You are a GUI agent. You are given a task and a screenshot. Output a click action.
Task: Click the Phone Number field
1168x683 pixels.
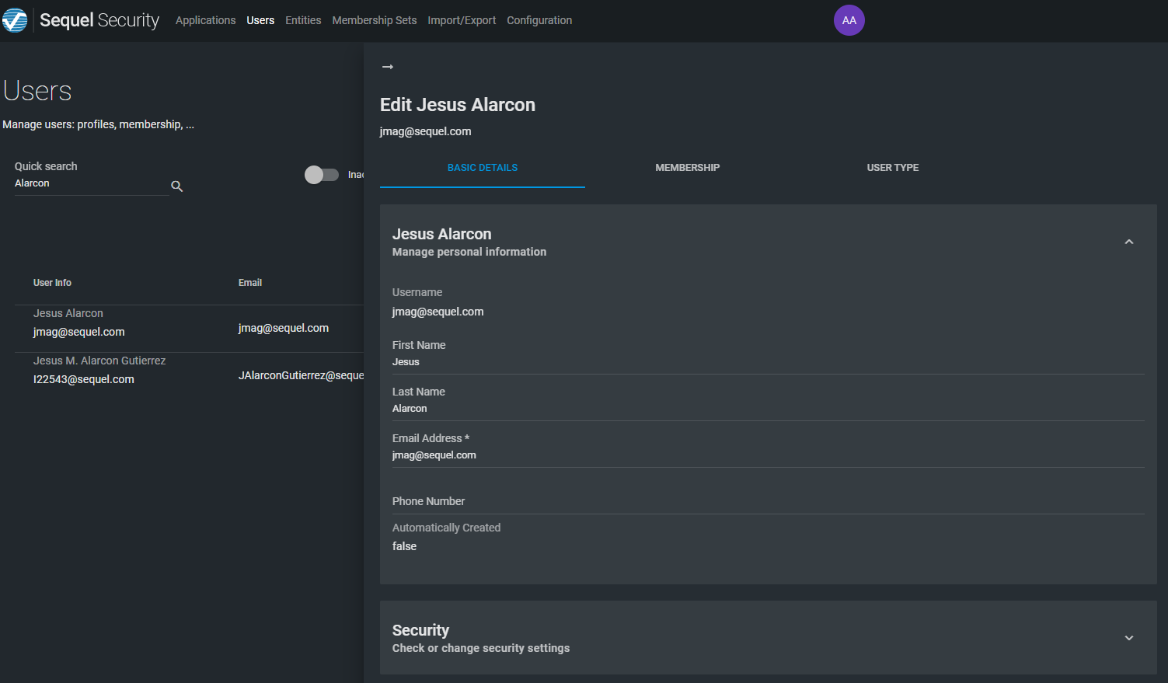click(x=767, y=502)
